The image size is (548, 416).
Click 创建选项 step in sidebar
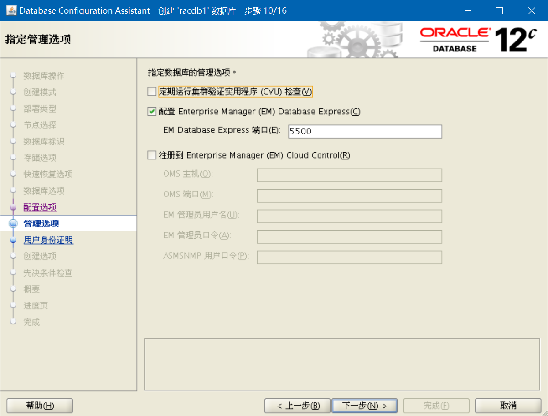coord(40,257)
